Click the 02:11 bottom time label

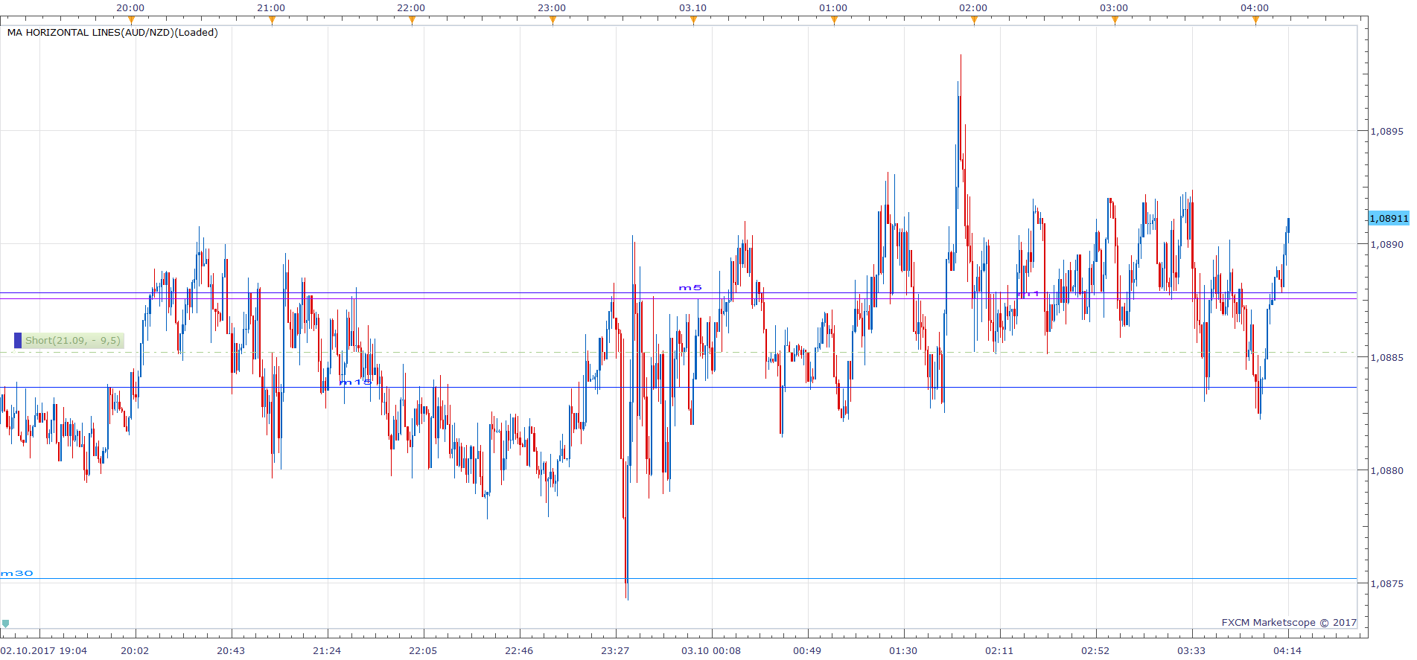[x=999, y=650]
